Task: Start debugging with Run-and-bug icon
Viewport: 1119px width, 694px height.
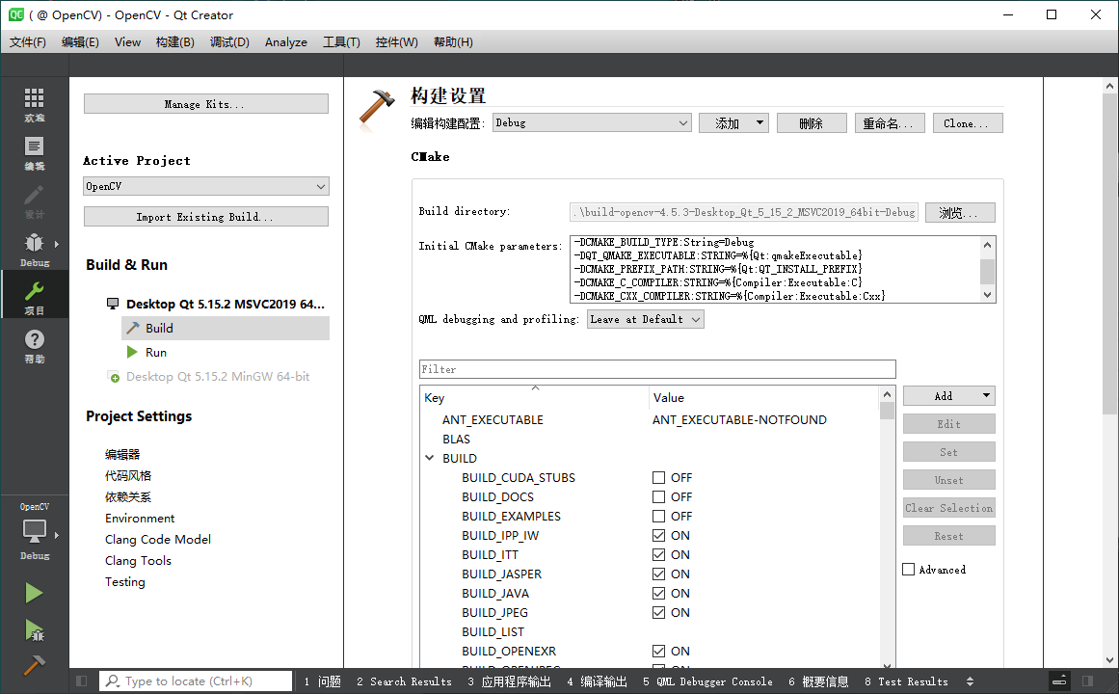Action: click(35, 630)
